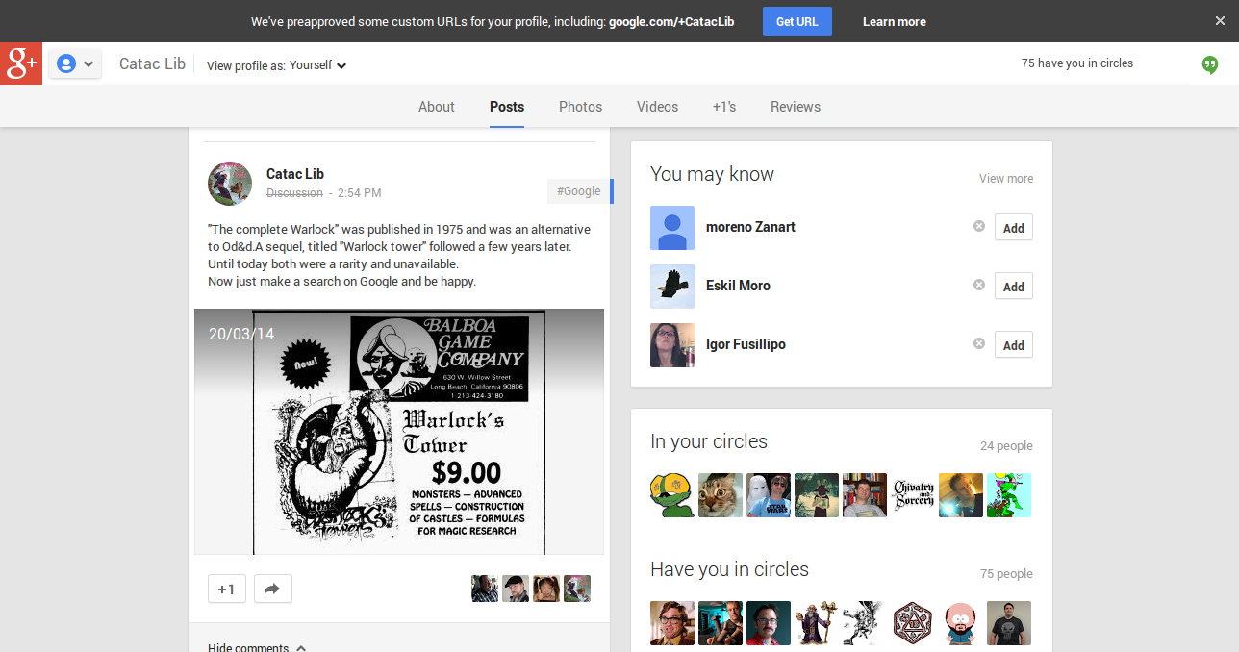The width and height of the screenshot is (1239, 652).
Task: Dismiss the custom URL notification bar
Action: click(x=1220, y=21)
